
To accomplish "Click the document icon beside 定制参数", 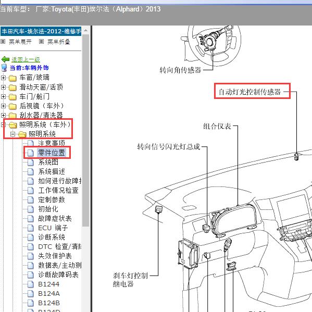I will pos(30,199).
